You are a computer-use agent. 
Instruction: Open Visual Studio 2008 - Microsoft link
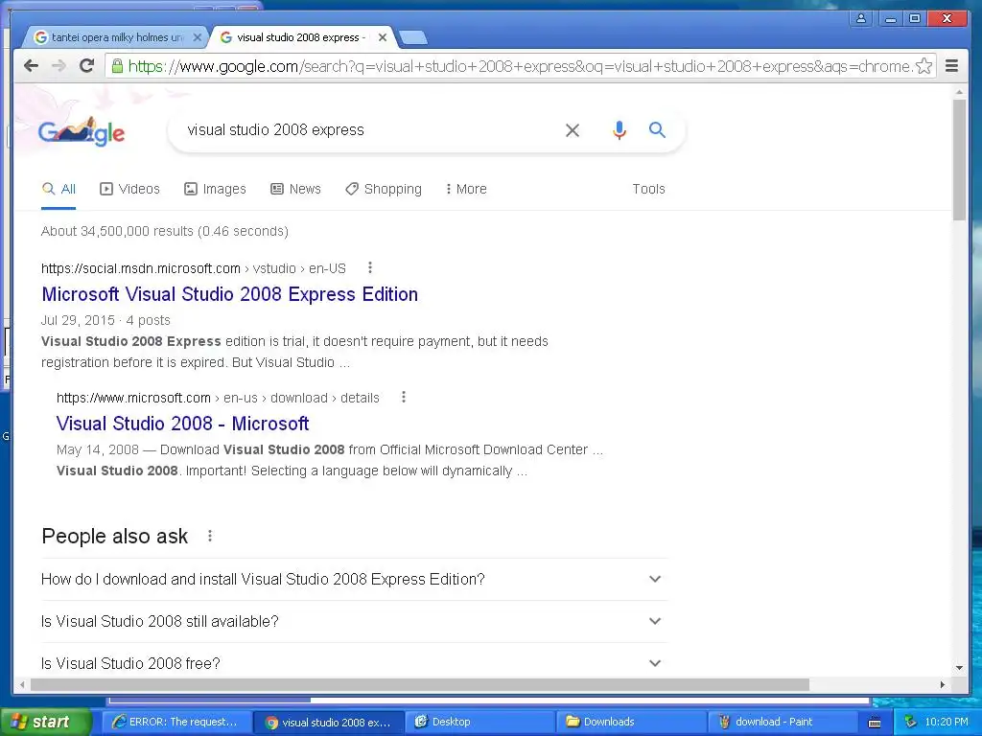182,424
